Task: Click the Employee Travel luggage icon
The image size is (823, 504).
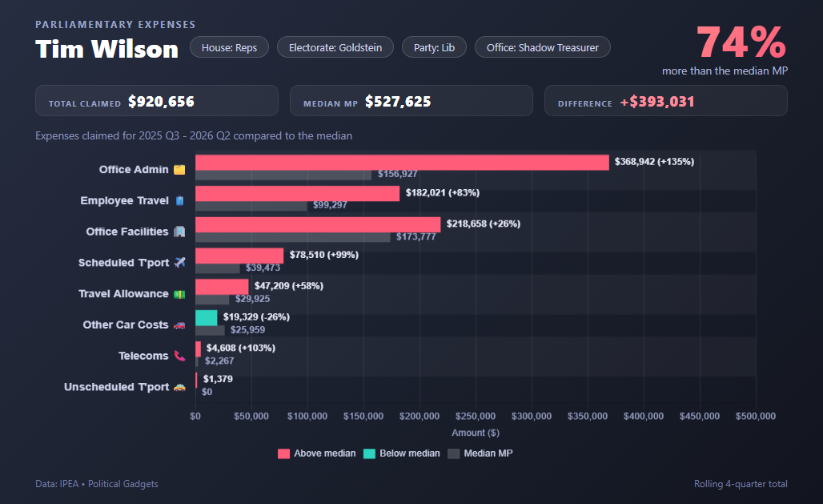Action: 179,200
